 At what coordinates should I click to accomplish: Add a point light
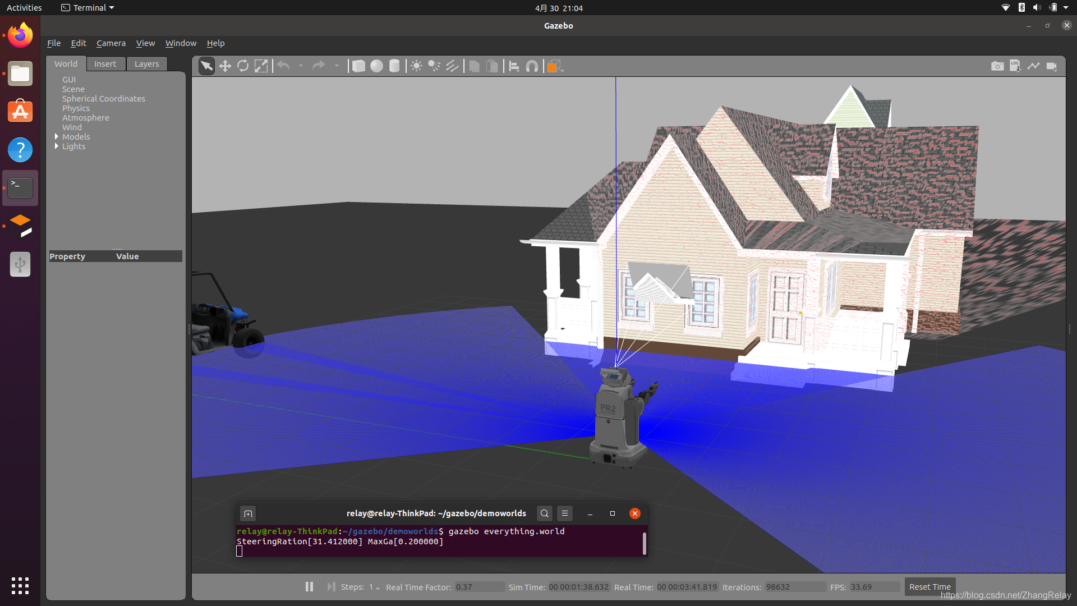(416, 66)
